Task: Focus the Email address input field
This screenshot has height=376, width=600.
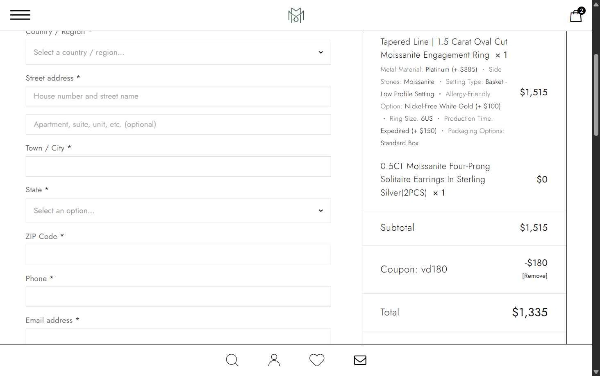Action: click(x=178, y=336)
